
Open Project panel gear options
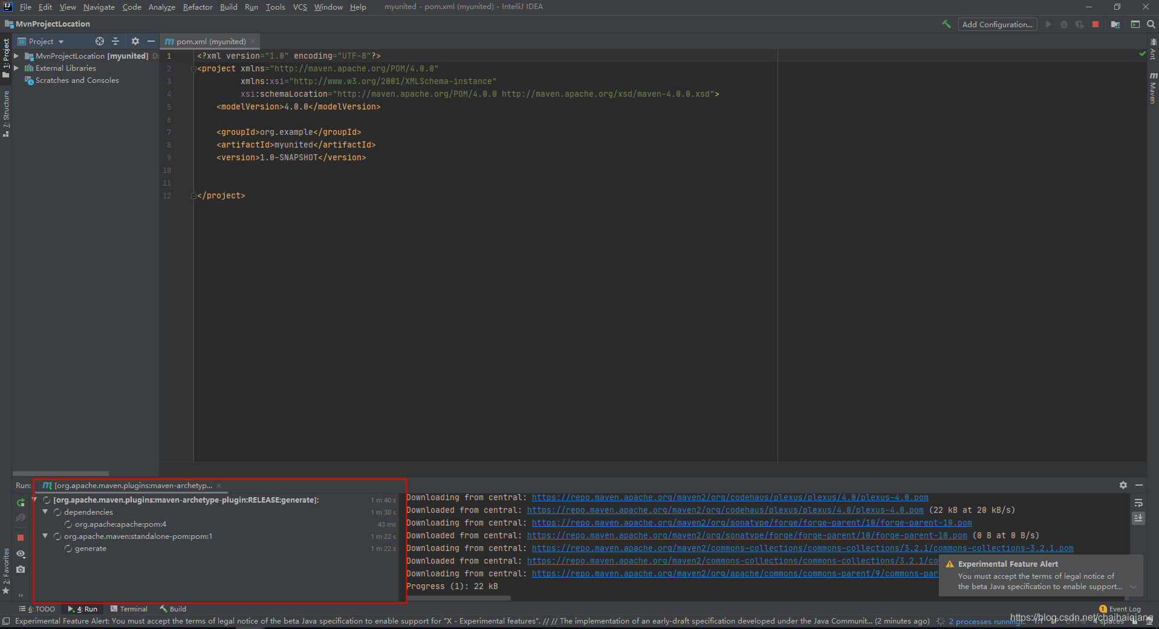135,41
